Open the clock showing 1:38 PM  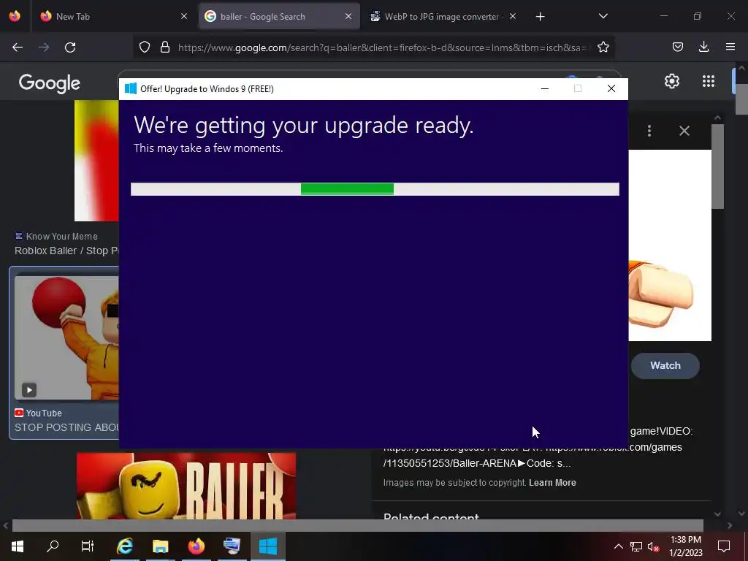tap(685, 546)
